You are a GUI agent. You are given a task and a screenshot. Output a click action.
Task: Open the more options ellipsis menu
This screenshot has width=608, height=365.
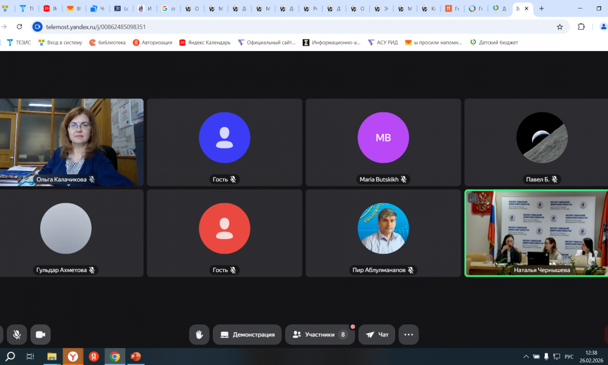[409, 335]
